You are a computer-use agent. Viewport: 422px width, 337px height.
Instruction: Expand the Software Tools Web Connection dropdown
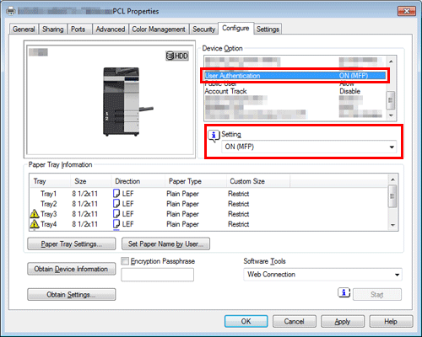tap(322, 275)
